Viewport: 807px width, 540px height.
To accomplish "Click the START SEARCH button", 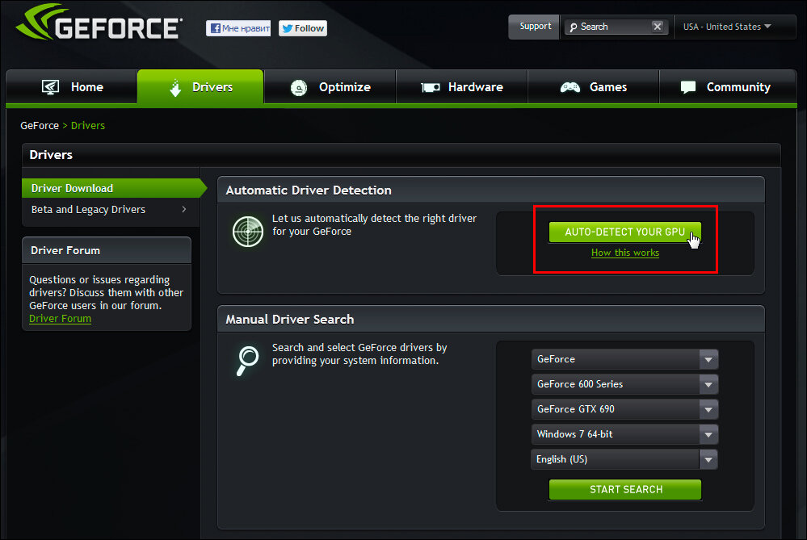I will [x=624, y=490].
